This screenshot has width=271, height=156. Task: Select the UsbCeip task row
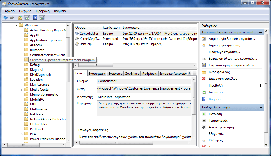pos(86,44)
